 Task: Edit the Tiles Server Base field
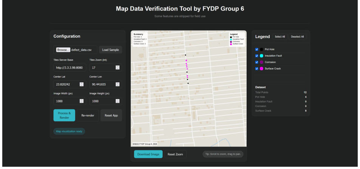(70, 68)
